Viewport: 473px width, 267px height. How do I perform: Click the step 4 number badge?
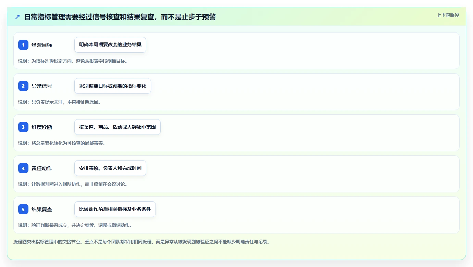[x=23, y=168]
